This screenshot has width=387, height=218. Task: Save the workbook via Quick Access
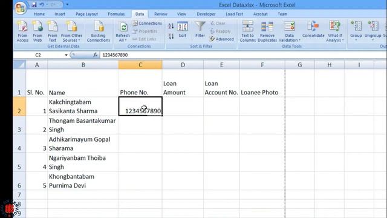pos(34,5)
